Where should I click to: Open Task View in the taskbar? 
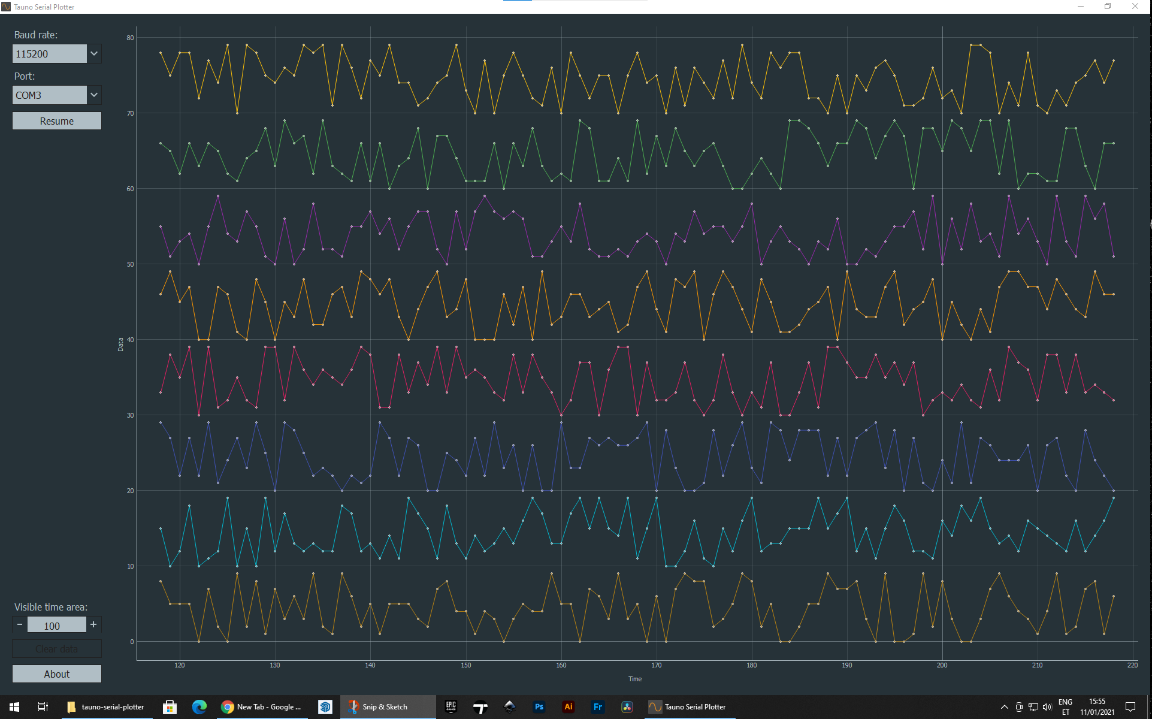pos(43,707)
